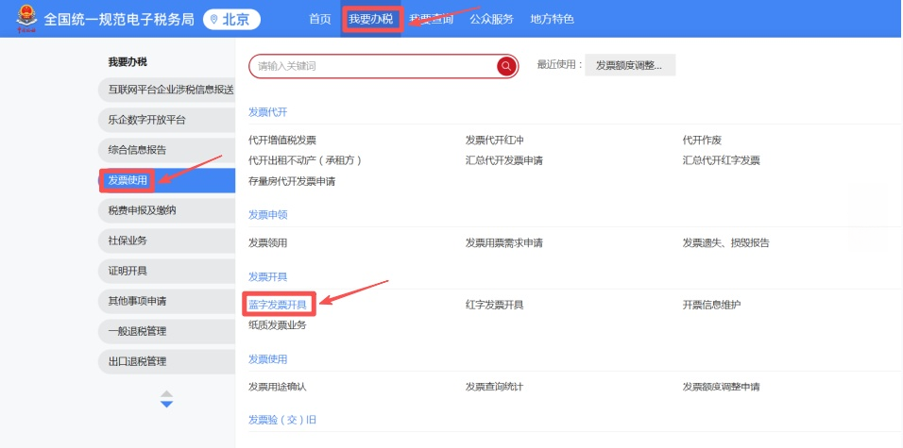Go to the 首页 tab
Image resolution: width=903 pixels, height=448 pixels.
click(x=320, y=19)
